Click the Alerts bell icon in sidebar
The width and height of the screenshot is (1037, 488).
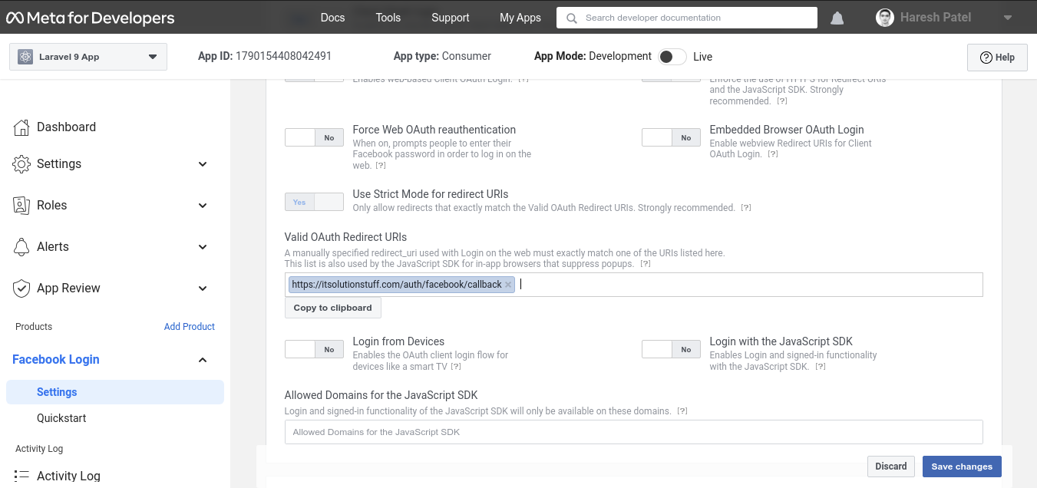21,247
